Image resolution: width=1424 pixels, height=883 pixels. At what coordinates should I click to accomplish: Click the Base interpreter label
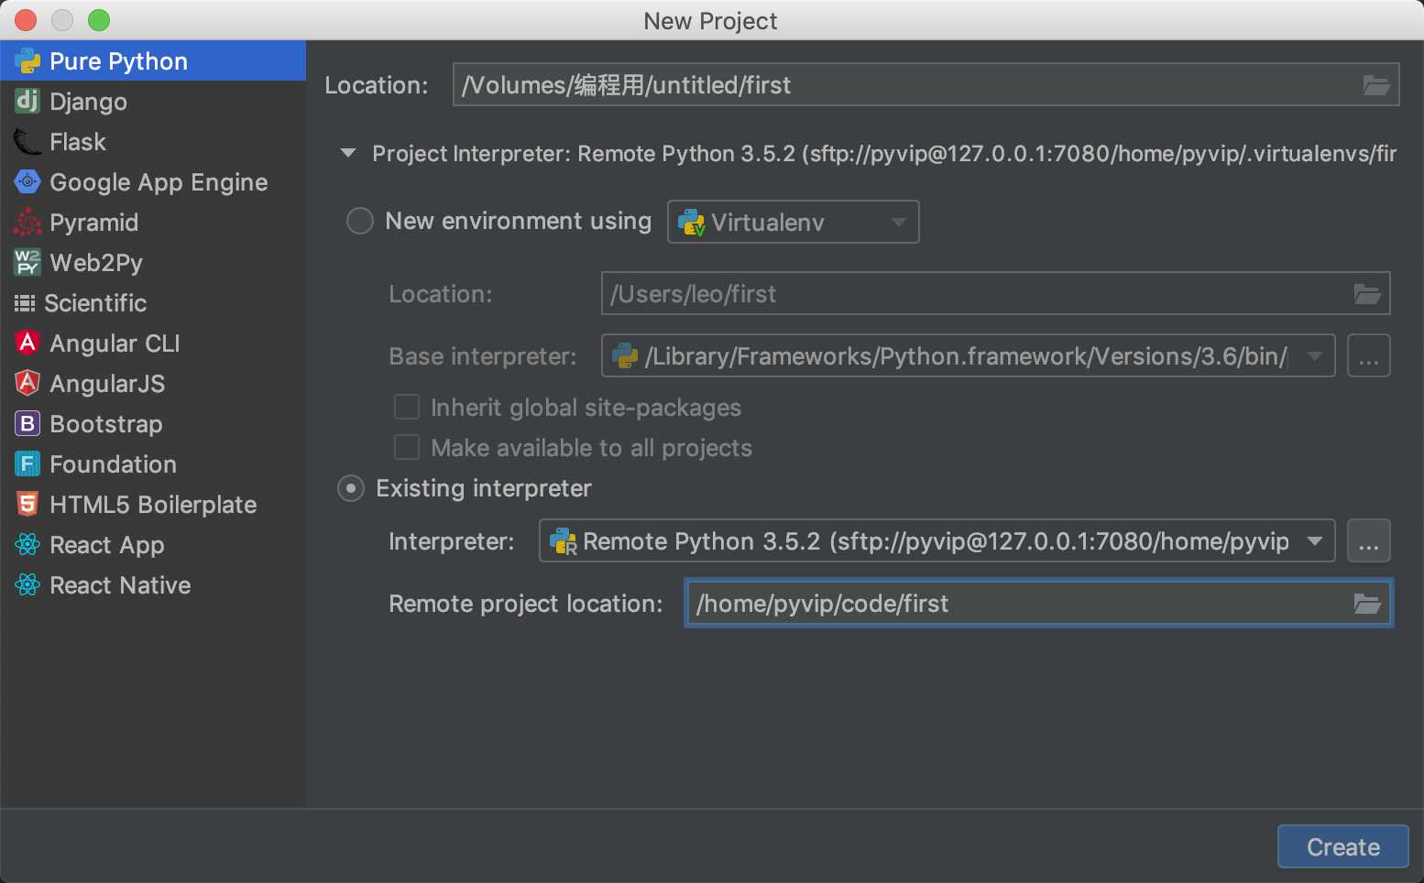(x=483, y=356)
